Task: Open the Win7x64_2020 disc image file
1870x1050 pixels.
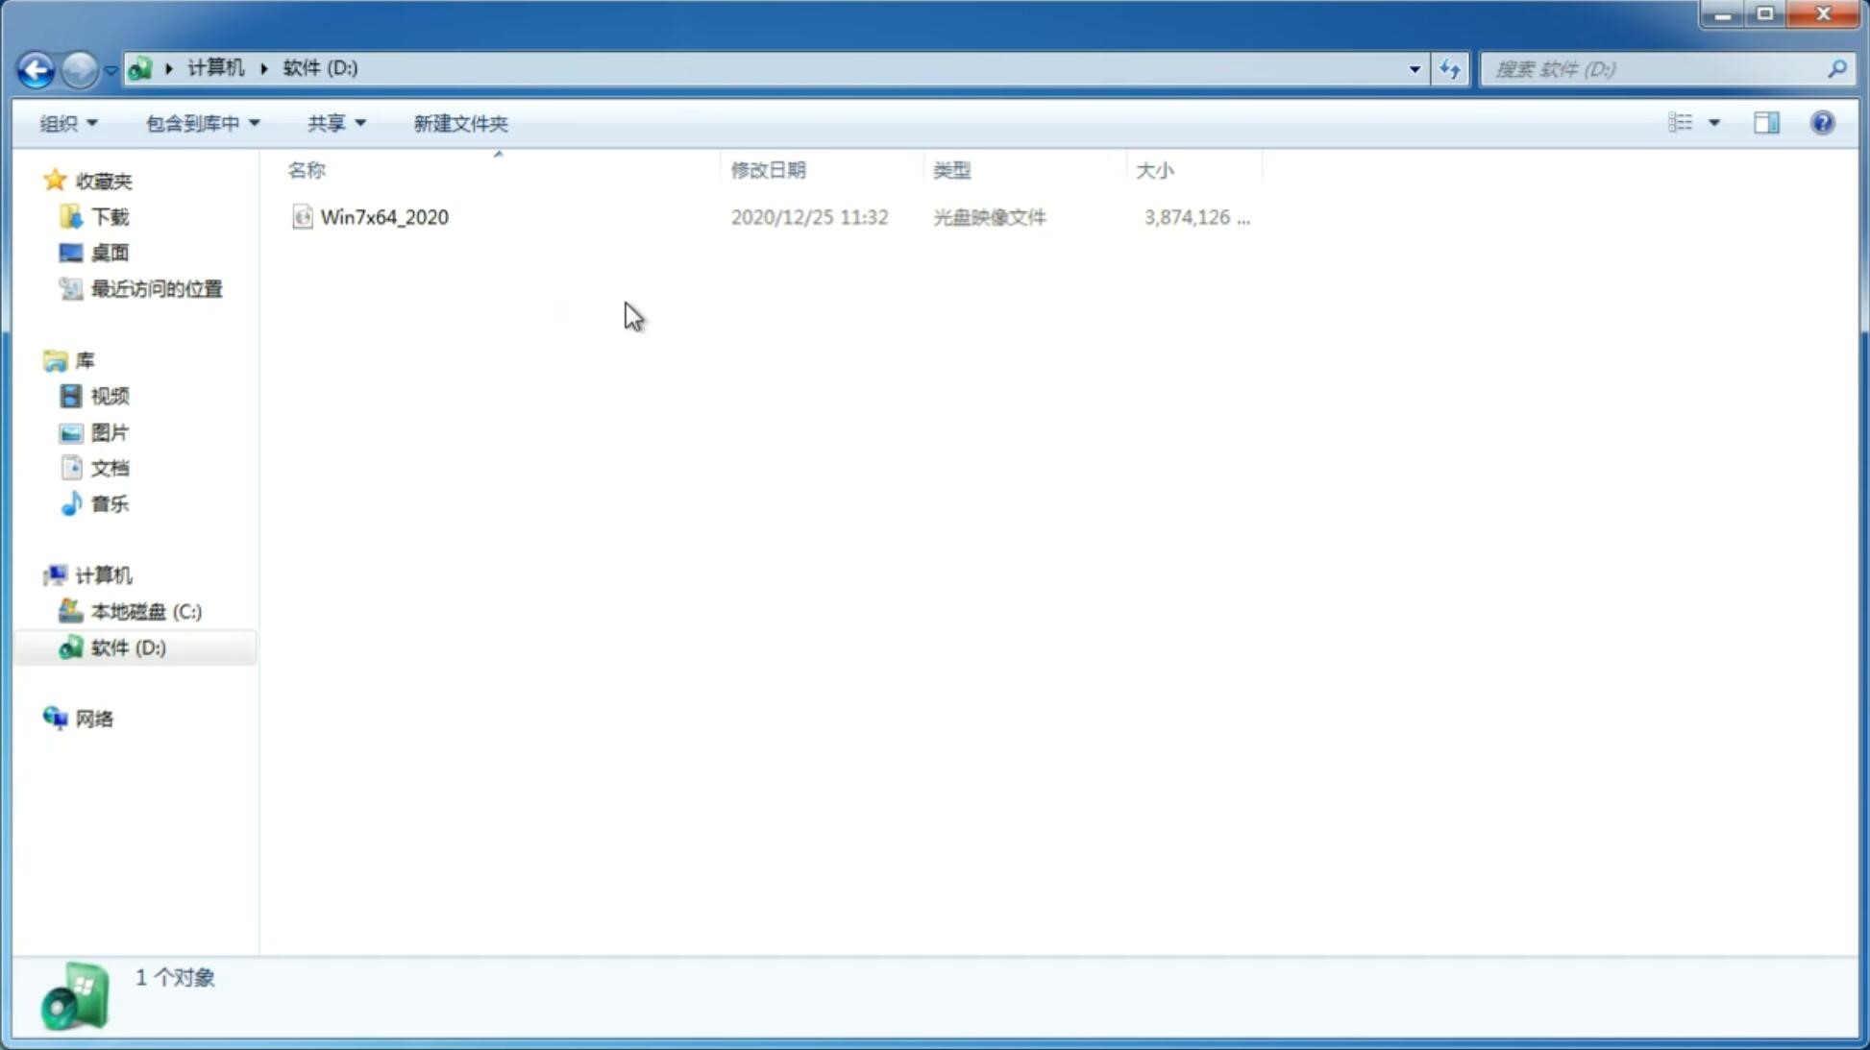Action: [384, 217]
